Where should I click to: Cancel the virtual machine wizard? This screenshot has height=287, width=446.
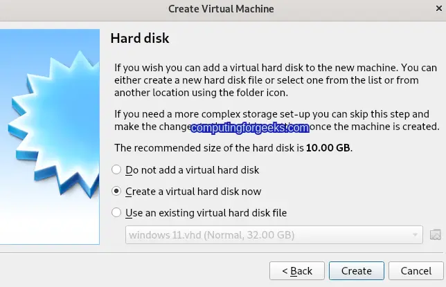coord(416,271)
